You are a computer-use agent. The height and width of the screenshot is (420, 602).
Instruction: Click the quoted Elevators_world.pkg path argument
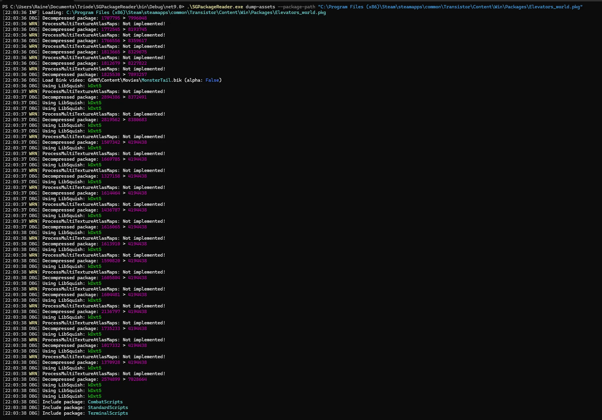pos(450,7)
